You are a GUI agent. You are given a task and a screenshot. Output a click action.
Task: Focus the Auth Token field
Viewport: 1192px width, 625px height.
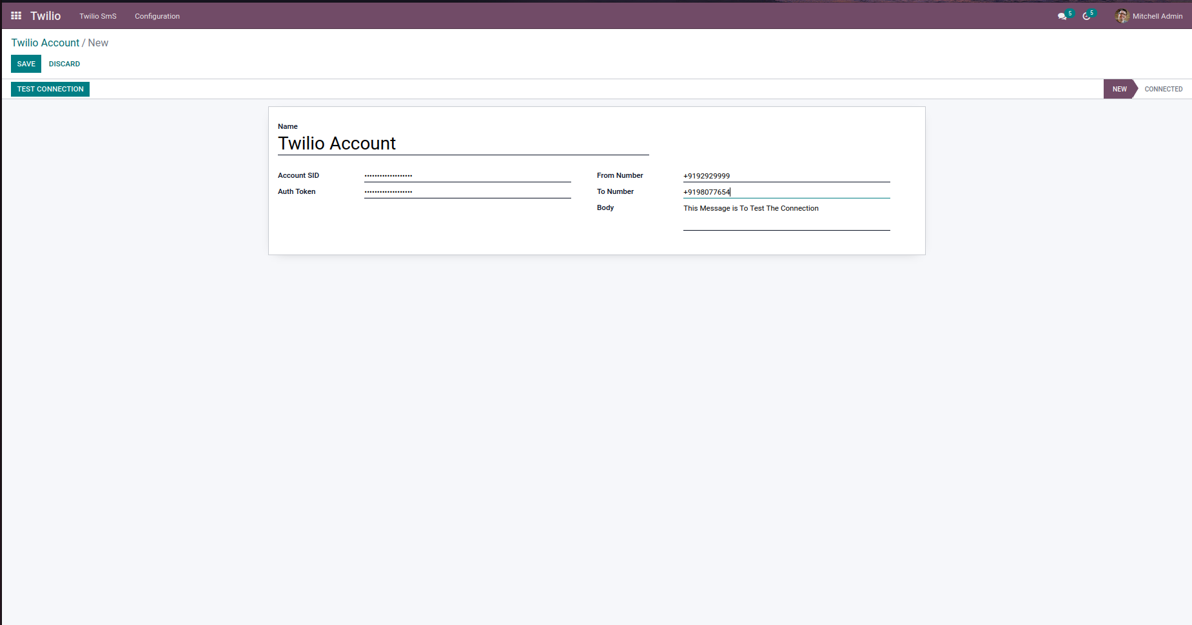tap(467, 191)
